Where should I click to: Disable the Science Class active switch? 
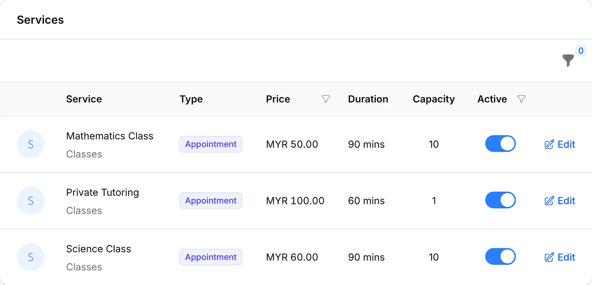pyautogui.click(x=500, y=257)
